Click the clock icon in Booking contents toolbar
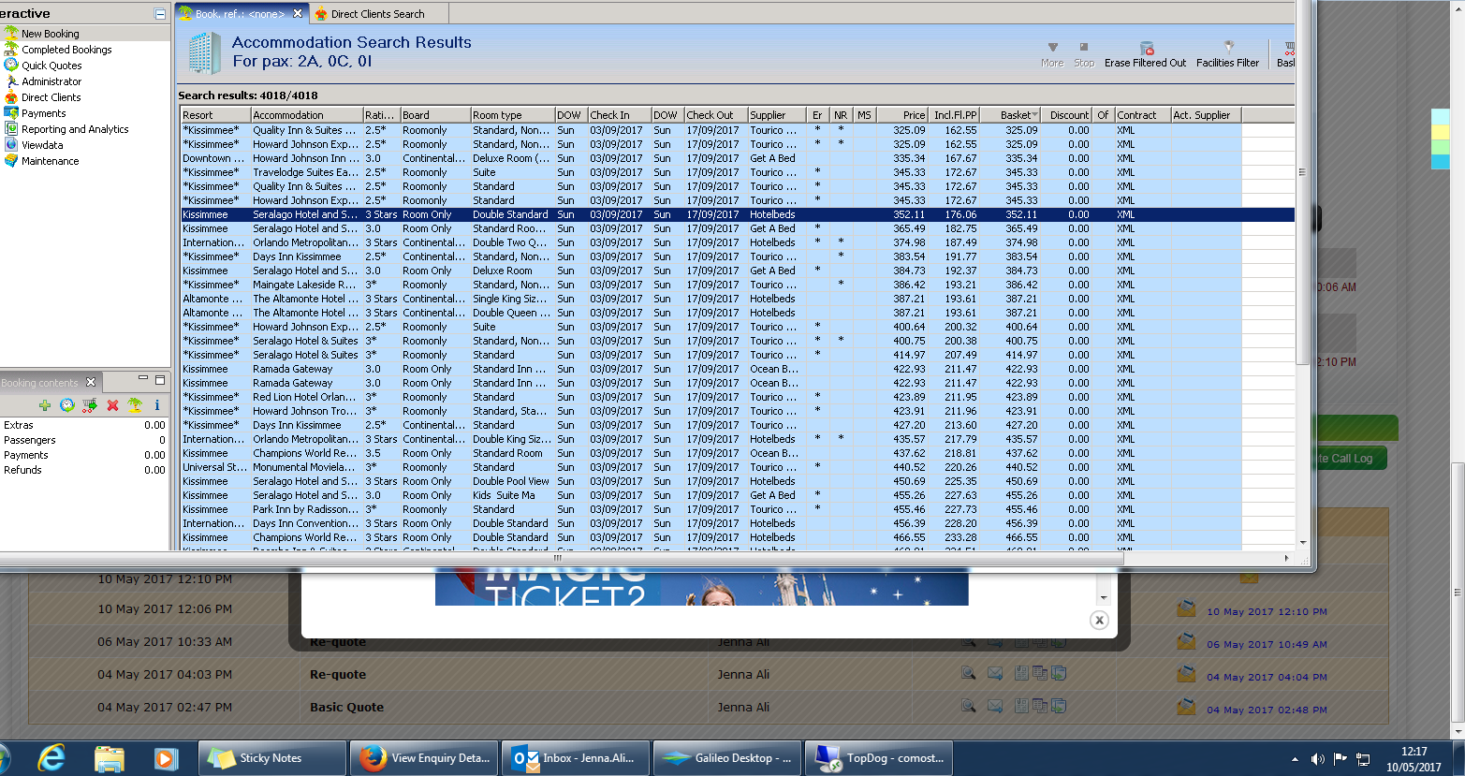Image resolution: width=1465 pixels, height=776 pixels. (66, 405)
